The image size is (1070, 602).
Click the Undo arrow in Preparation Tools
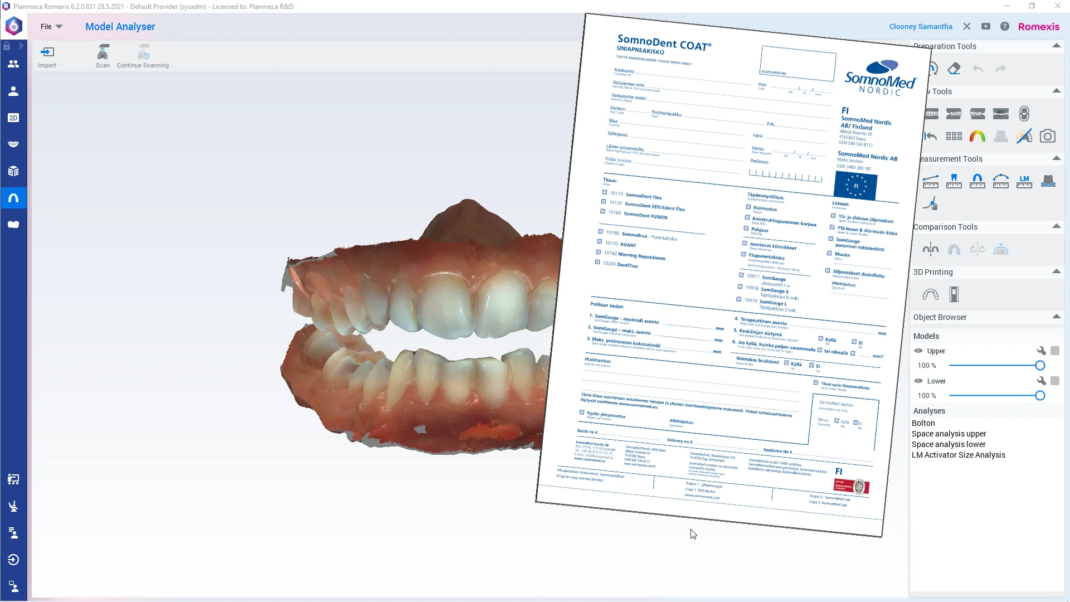[x=977, y=68]
